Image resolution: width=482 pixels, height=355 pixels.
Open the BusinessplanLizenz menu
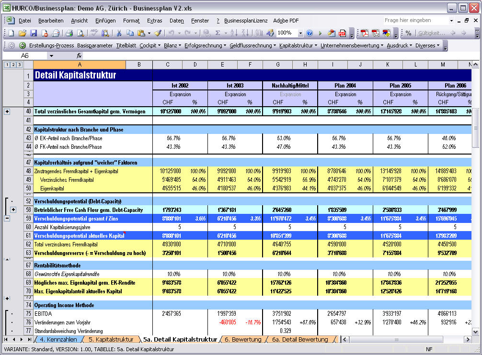point(246,21)
